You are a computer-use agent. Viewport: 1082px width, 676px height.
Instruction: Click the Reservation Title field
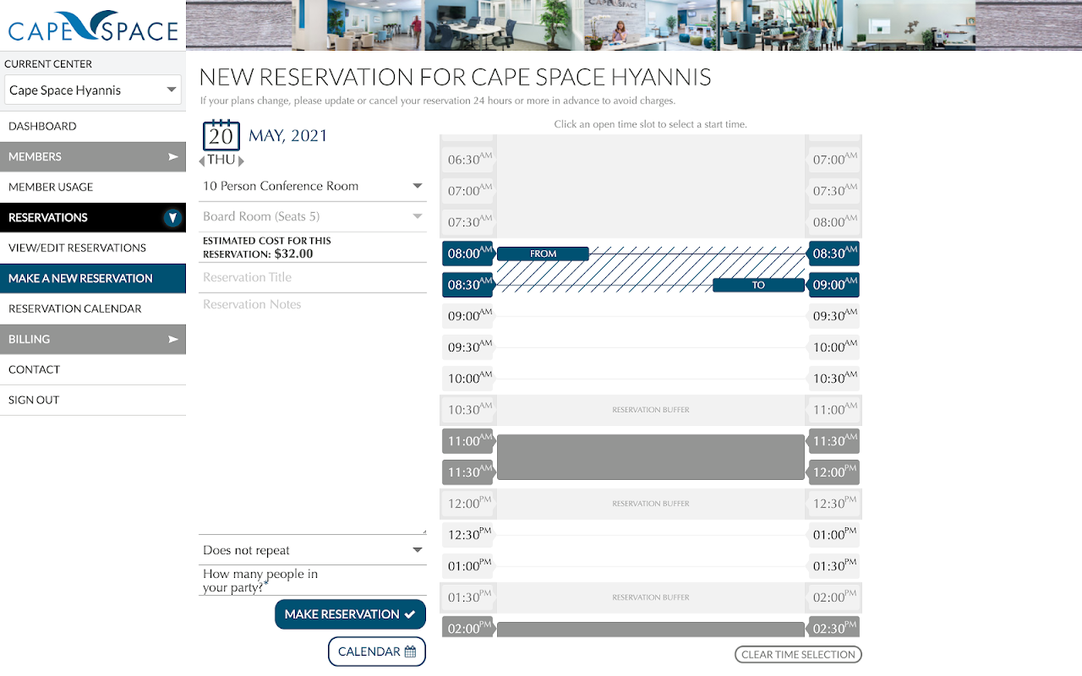click(x=313, y=277)
